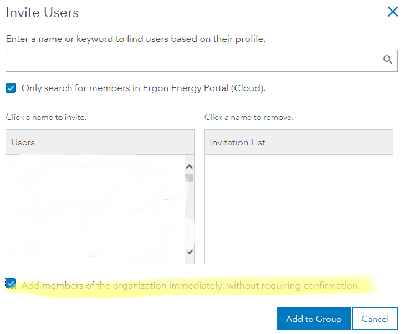Toggle the Ergon Energy Portal search checkbox

tap(11, 88)
